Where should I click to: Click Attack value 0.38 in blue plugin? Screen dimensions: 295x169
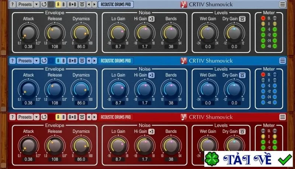coord(28,103)
